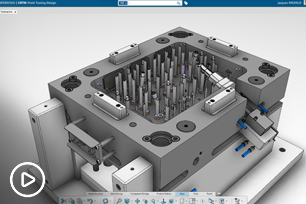
Task: Select the Cut scissors icon
Action: click(x=64, y=200)
